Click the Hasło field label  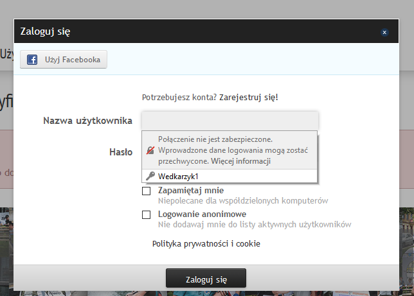121,152
